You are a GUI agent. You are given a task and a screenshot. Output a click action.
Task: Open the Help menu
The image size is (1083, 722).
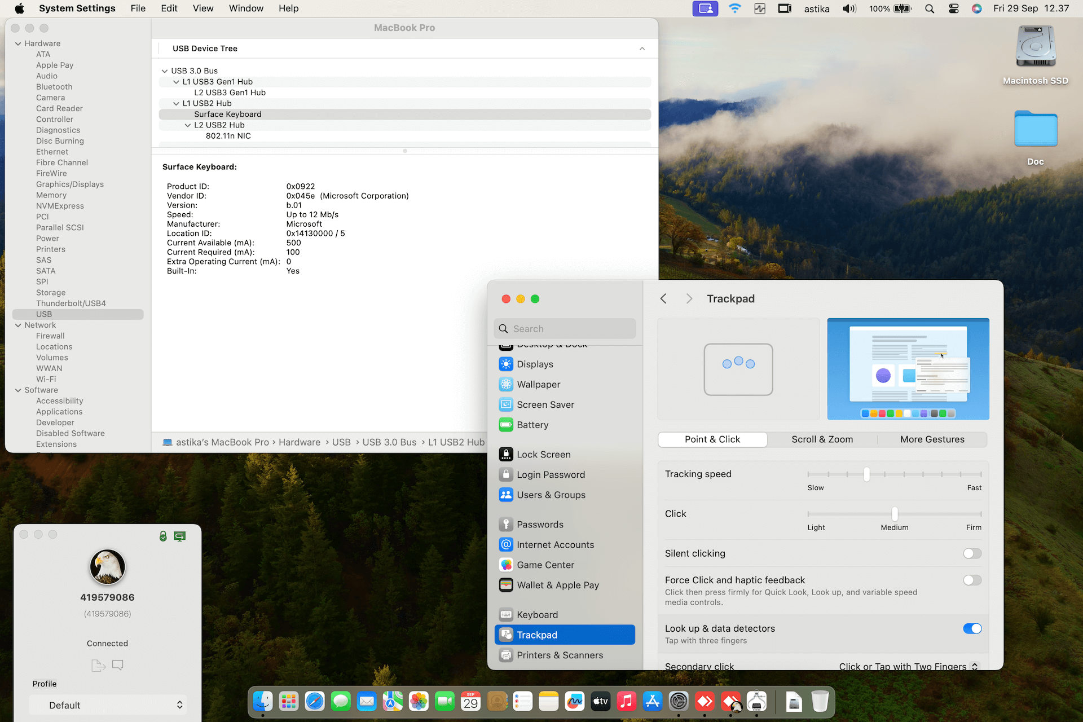pyautogui.click(x=288, y=8)
